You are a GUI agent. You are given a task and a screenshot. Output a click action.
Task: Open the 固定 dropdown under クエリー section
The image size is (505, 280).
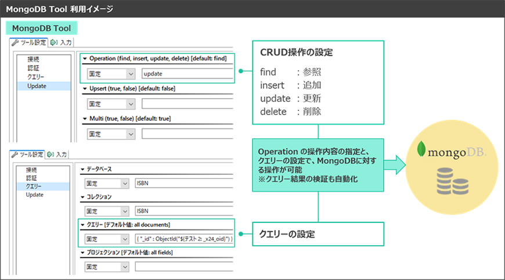tap(107, 239)
